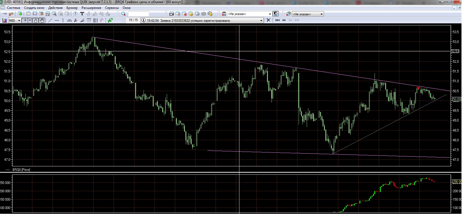The image size is (462, 214).
Task: Click the X clear message button
Action: (268, 20)
